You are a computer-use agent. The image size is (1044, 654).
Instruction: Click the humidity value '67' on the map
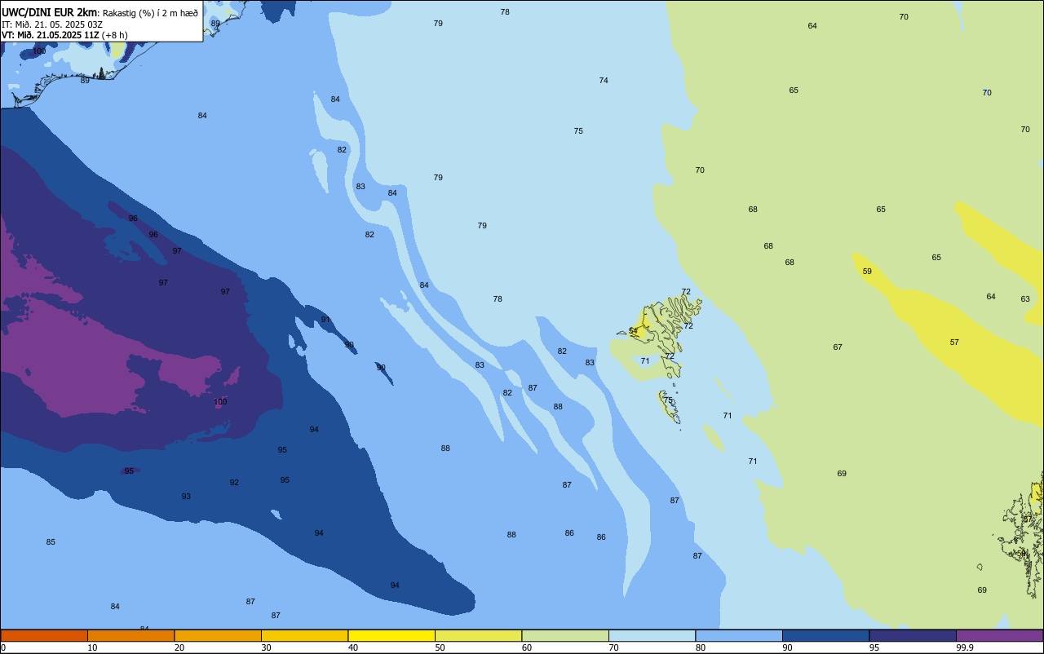(x=838, y=347)
